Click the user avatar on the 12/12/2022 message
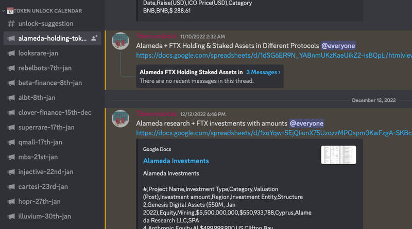The width and height of the screenshot is (412, 229). point(121,118)
